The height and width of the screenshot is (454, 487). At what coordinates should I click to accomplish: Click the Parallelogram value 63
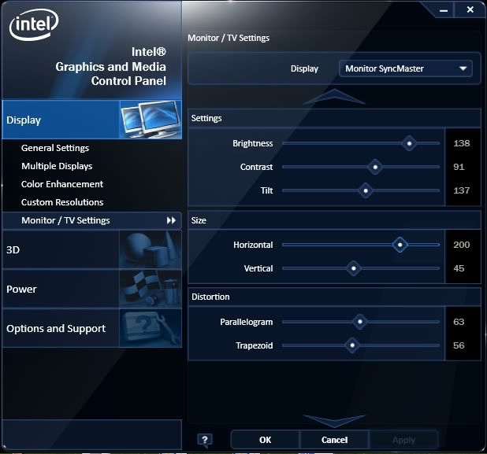(x=459, y=322)
